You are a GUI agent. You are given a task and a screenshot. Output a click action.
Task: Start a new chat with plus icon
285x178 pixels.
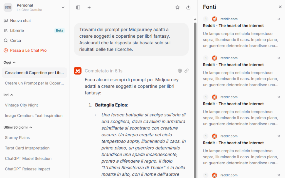point(89,8)
